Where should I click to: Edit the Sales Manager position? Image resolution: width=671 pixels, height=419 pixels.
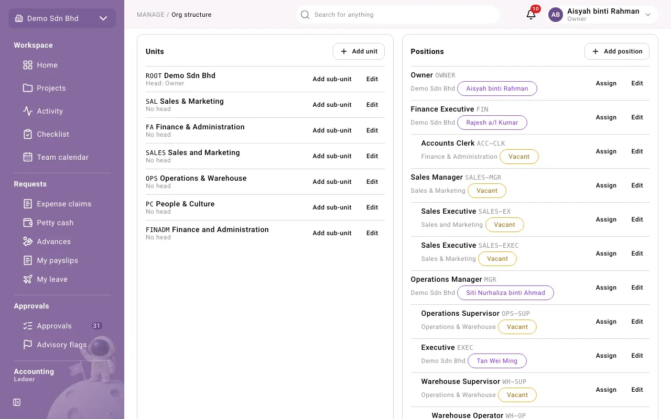coord(637,185)
